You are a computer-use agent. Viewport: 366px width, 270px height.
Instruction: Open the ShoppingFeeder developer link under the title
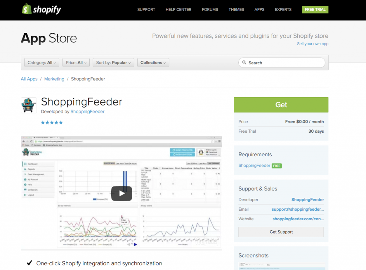click(88, 112)
